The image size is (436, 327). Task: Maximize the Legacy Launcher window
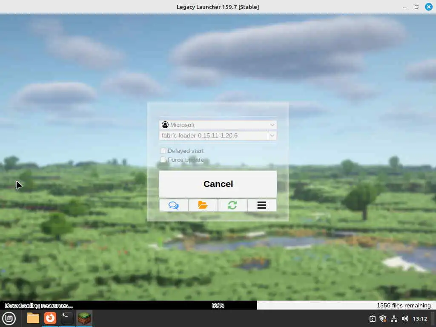(416, 7)
